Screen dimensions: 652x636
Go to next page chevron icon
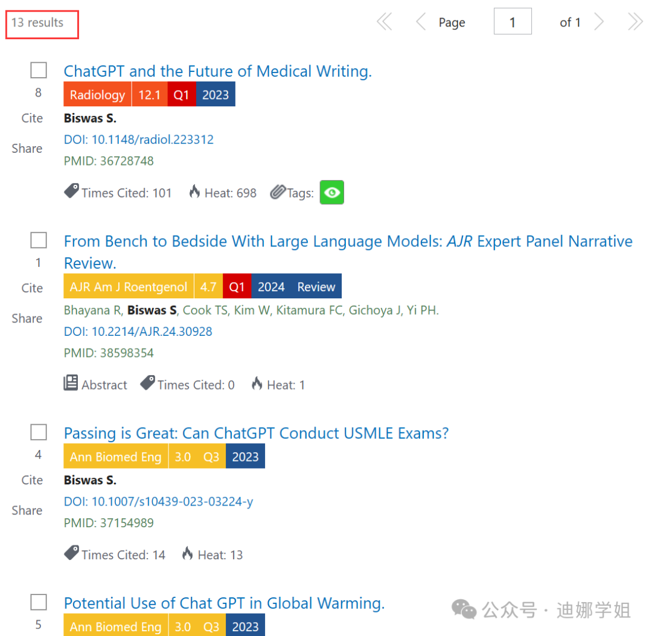pos(599,22)
